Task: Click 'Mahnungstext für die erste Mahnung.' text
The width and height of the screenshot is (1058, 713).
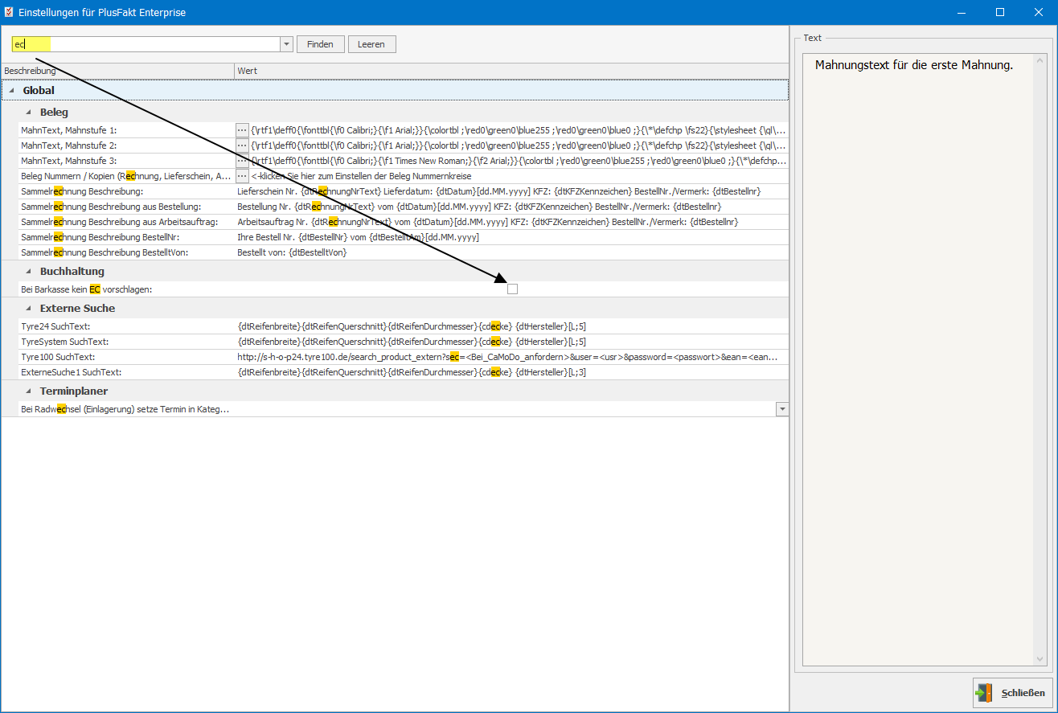Action: pos(914,65)
